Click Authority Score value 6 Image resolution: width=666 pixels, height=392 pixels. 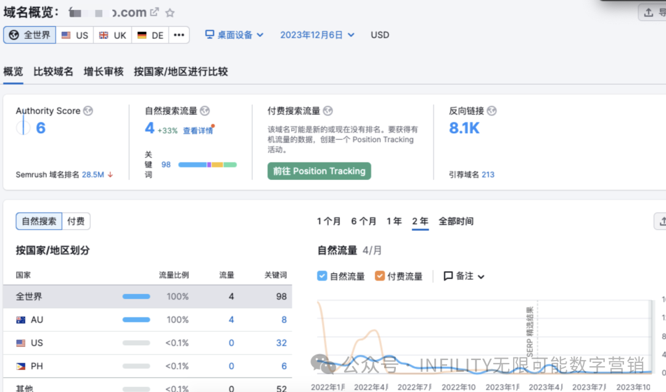41,128
